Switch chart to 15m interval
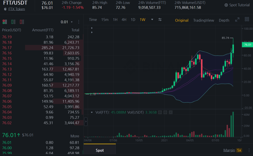This screenshot has width=253, height=156. click(105, 20)
